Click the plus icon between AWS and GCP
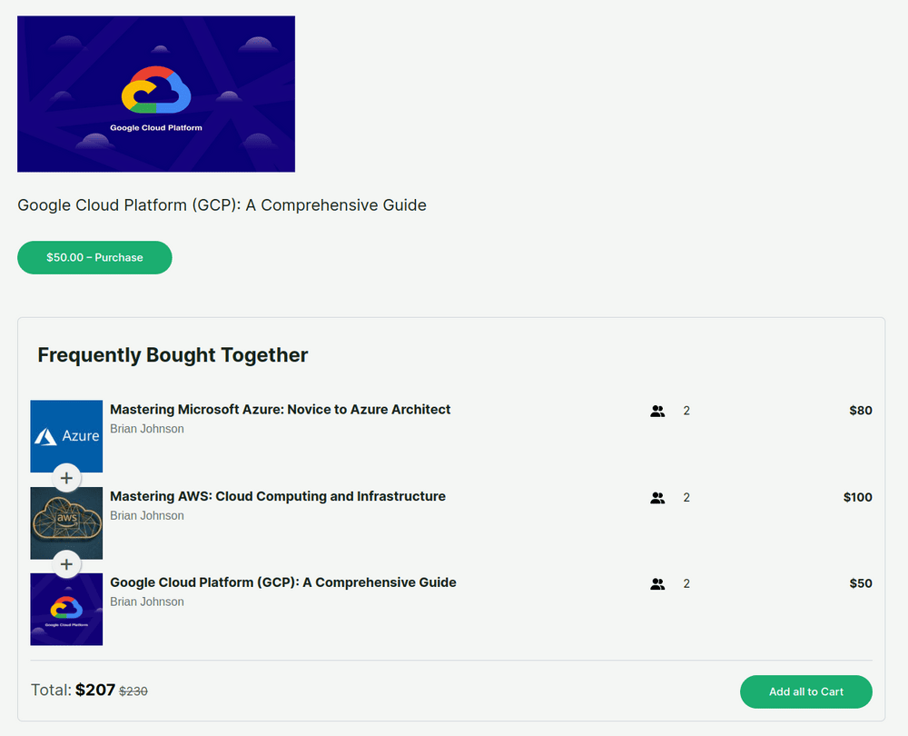 click(x=66, y=564)
